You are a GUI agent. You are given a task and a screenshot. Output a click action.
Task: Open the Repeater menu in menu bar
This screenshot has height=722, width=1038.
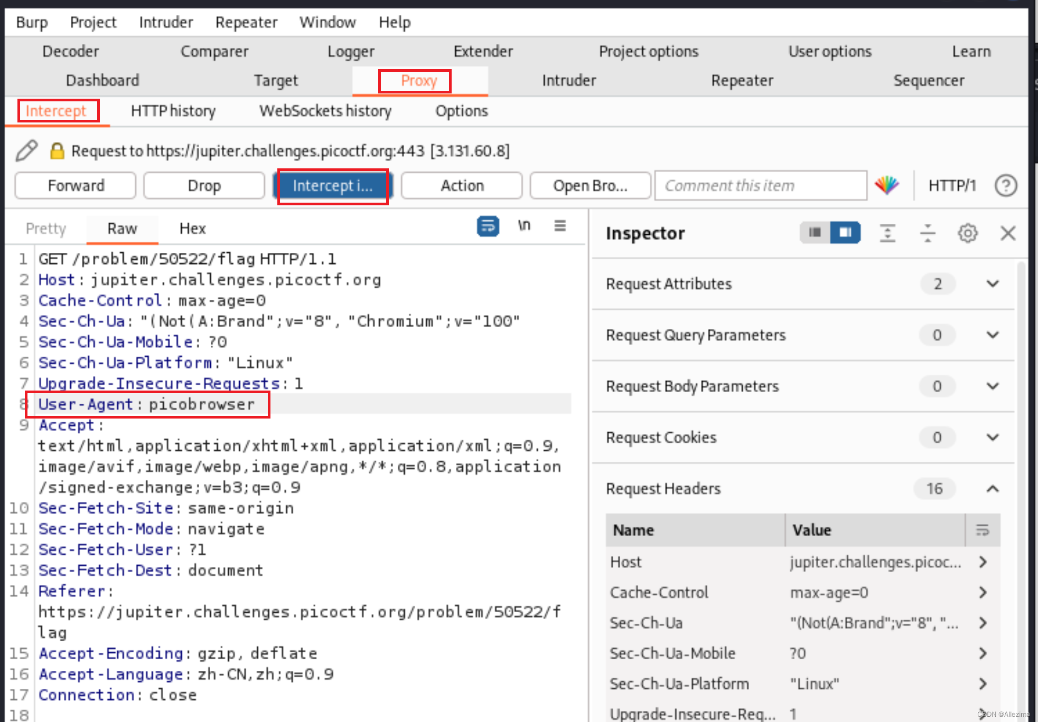tap(246, 22)
